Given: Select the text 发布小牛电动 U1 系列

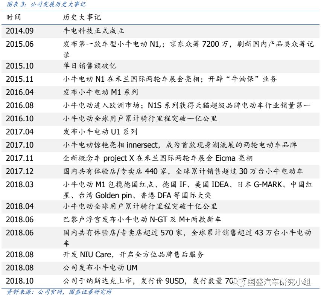Looking at the screenshot, I should (100, 132).
